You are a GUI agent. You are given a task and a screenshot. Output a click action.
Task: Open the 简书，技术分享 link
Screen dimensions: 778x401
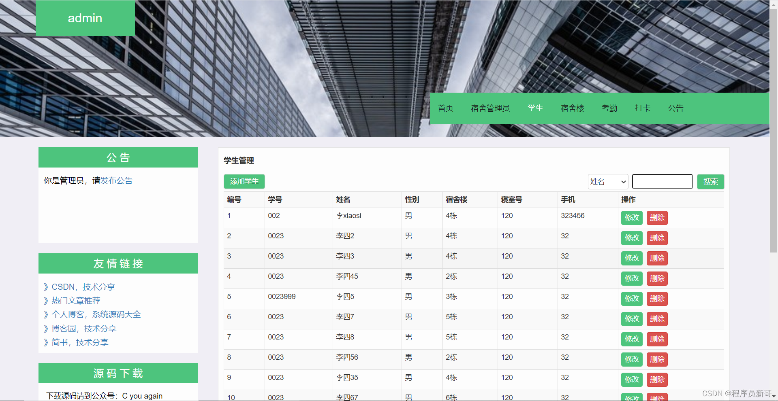80,342
